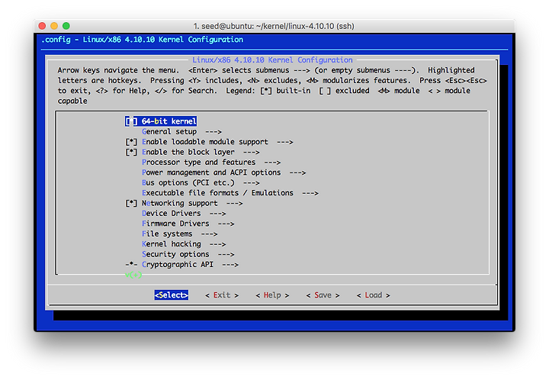Screen dimensions: 549x380
Task: Click the green zoom window button
Action: pos(66,26)
